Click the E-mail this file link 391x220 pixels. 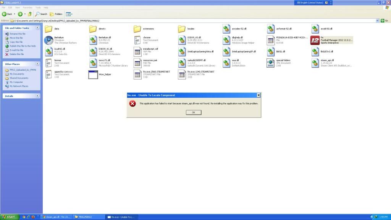point(16,50)
